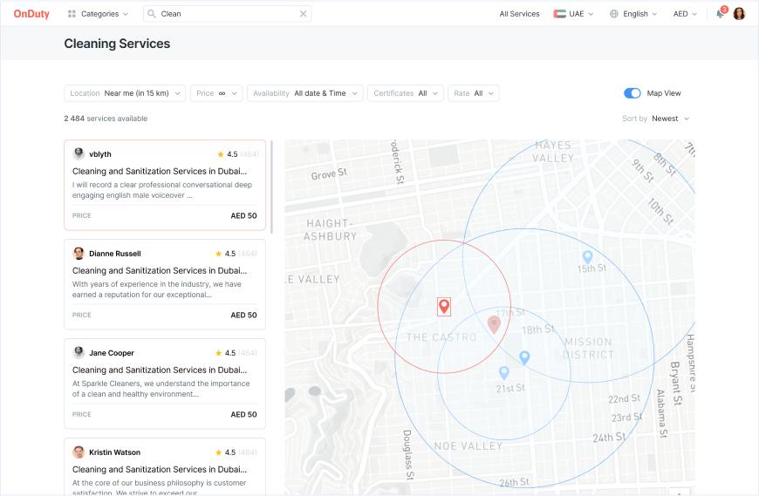The width and height of the screenshot is (759, 496).
Task: Click AED 50 on vblyth's card
Action: (243, 215)
